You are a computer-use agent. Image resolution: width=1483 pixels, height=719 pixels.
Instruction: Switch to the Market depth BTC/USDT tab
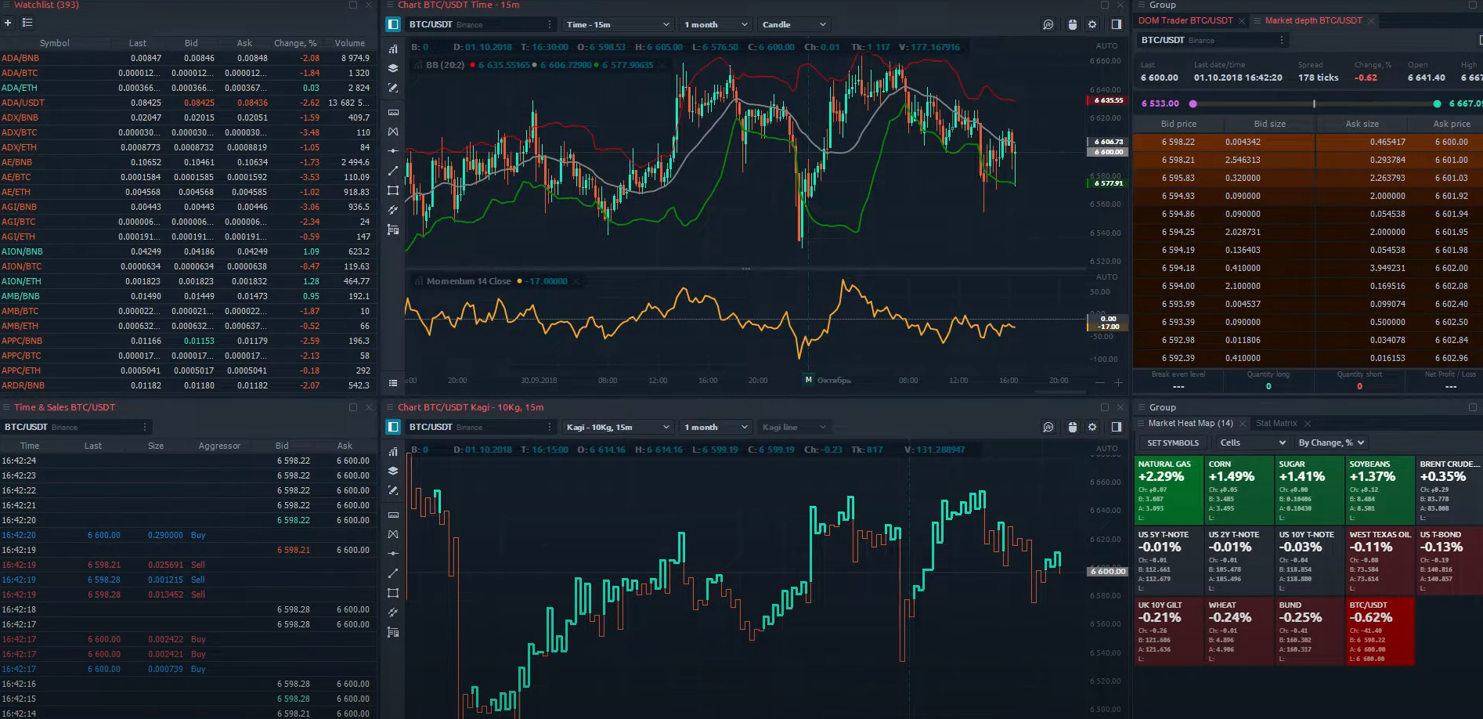(1313, 20)
